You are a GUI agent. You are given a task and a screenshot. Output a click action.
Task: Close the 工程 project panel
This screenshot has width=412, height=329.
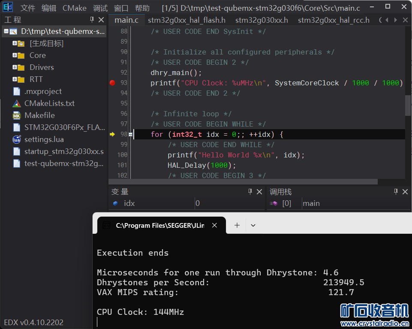point(101,20)
